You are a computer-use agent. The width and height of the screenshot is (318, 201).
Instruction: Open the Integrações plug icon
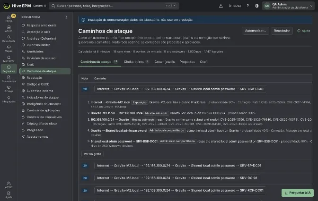click(x=9, y=99)
